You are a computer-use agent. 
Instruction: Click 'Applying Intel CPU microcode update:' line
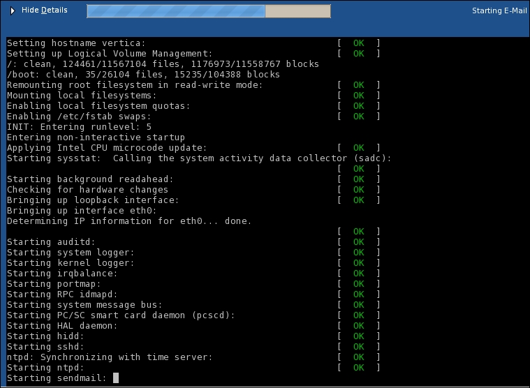(x=107, y=148)
